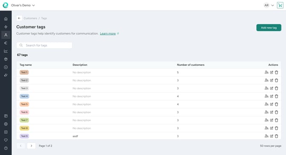This screenshot has height=155, width=286.
Task: Delete the Test 4 tag
Action: tap(276, 96)
